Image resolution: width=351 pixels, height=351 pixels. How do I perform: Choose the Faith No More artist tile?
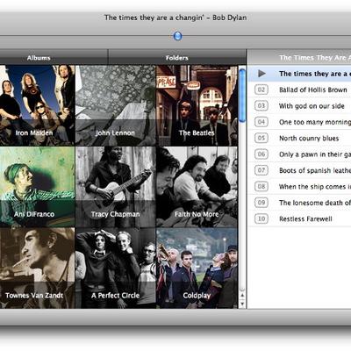click(197, 187)
